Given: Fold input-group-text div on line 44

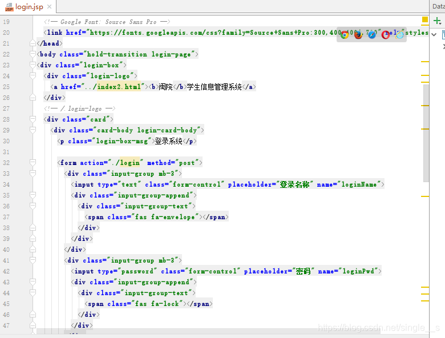Looking at the screenshot, I should 33,292.
